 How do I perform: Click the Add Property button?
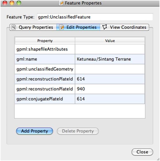34,131
